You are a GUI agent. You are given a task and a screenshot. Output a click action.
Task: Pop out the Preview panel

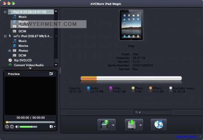[x=51, y=74]
